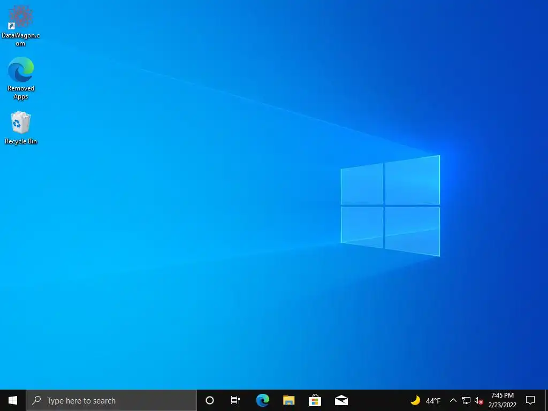Open Cortana circle icon on taskbar

[x=210, y=400]
